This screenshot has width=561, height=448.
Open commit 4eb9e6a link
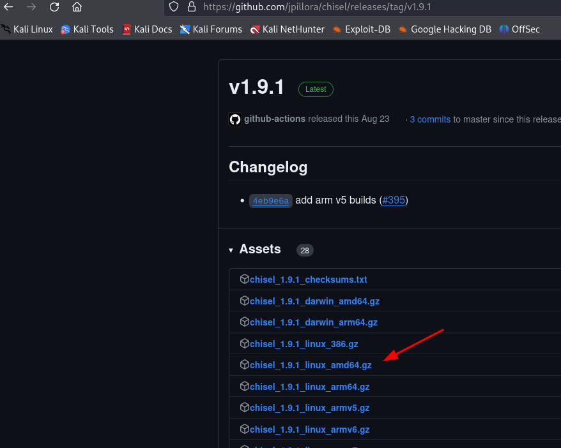pos(271,201)
